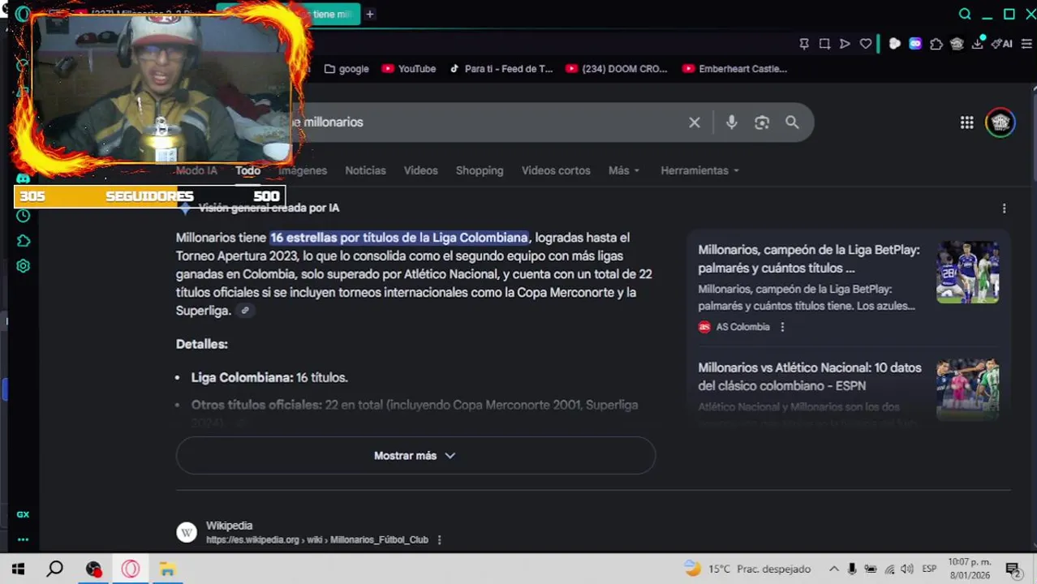Open Easy Setup sliders icon
The width and height of the screenshot is (1037, 584).
coord(1026,44)
